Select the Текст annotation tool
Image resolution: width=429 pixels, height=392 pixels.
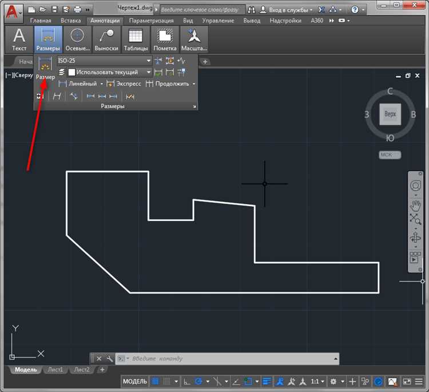(x=19, y=39)
